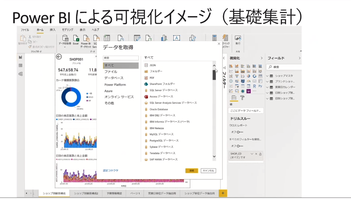Lock the SHOP_CD filter
Screen dimensions: 351x199
click(x=260, y=154)
